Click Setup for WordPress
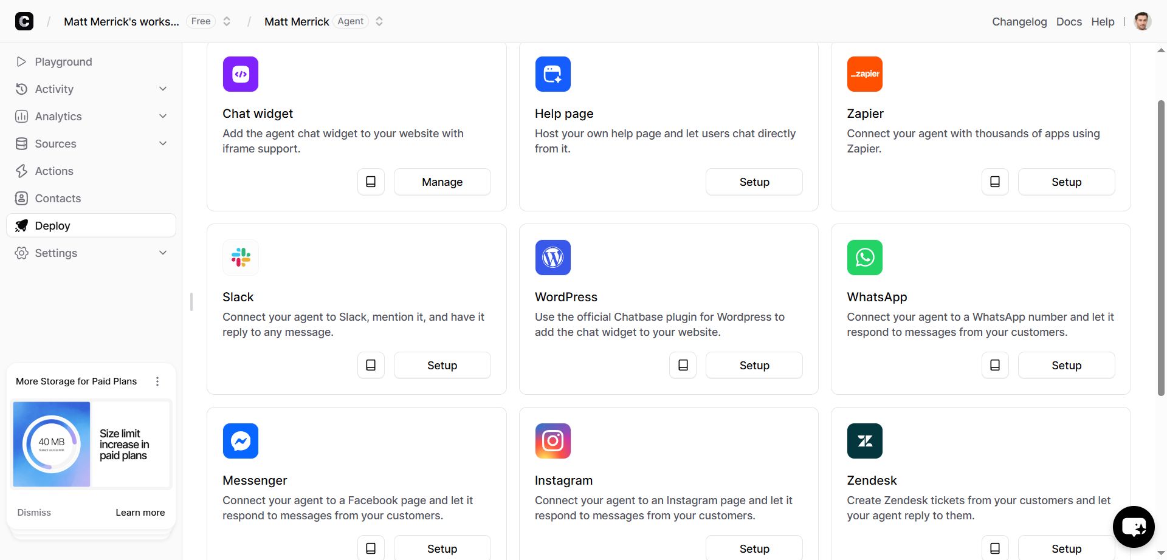1167x560 pixels. [754, 365]
